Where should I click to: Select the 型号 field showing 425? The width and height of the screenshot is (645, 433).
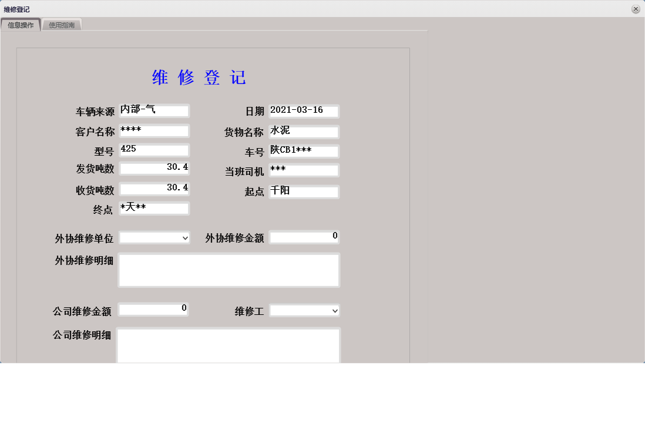[154, 150]
